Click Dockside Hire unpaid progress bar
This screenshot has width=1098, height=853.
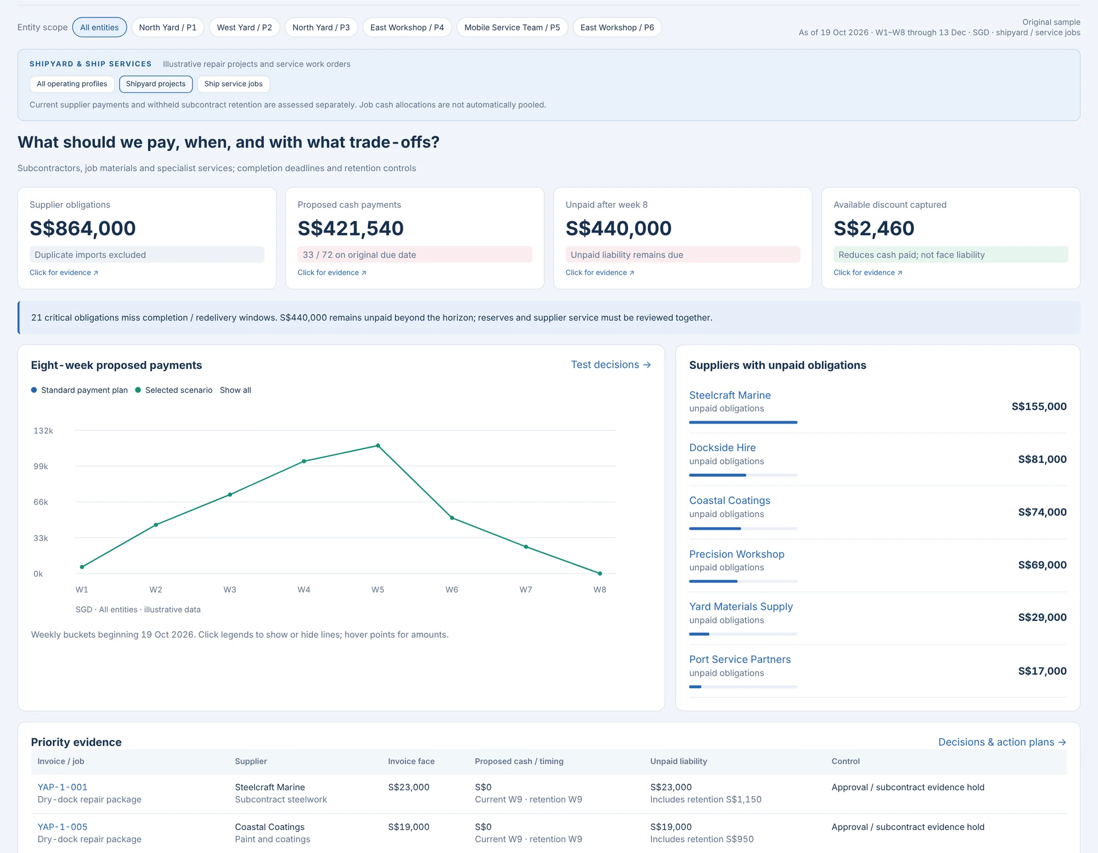coord(743,475)
